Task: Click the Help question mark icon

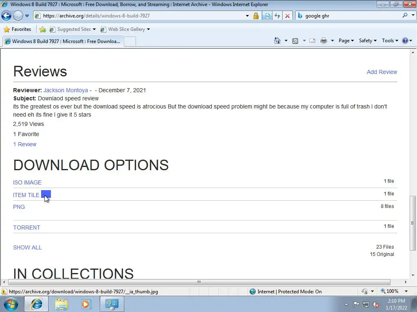Action: pos(405,41)
